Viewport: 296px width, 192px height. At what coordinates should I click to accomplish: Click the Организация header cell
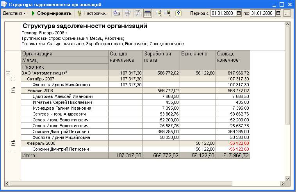[64, 53]
